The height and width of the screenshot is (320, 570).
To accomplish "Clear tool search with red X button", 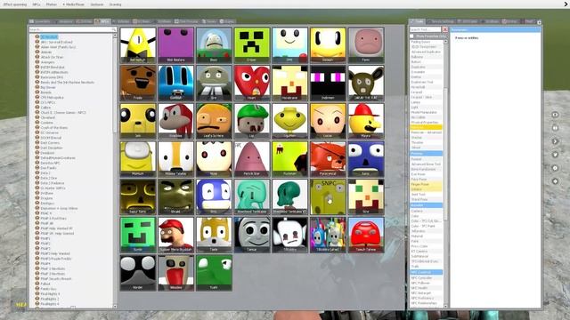I will tap(445, 29).
